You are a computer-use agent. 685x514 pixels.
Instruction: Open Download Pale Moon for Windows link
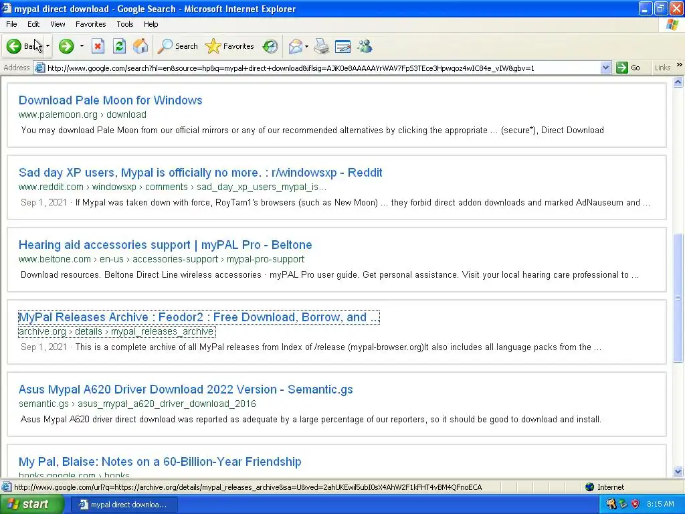[x=110, y=100]
